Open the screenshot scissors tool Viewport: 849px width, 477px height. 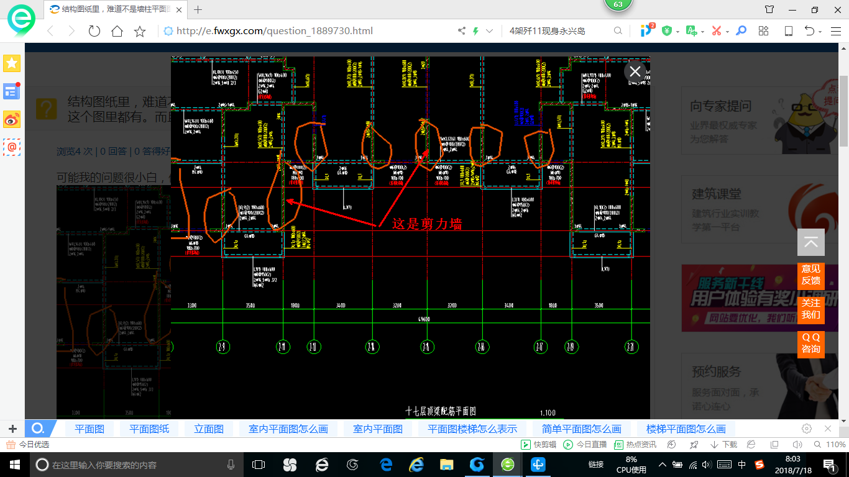716,31
